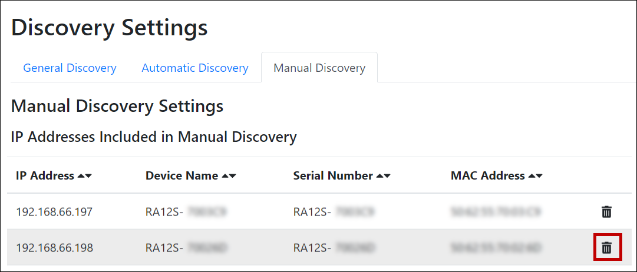Click sort arrows next to IP Address
This screenshot has width=637, height=272.
click(85, 176)
